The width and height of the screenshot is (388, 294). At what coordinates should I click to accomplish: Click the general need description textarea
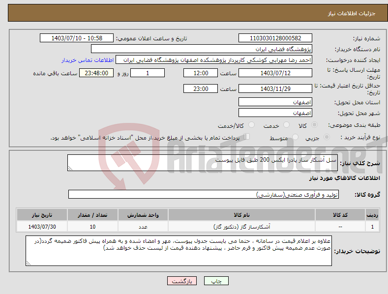203,163
